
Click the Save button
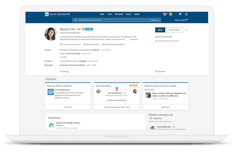pos(160,30)
